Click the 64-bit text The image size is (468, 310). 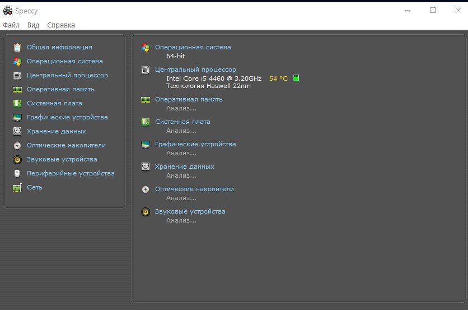click(x=176, y=56)
